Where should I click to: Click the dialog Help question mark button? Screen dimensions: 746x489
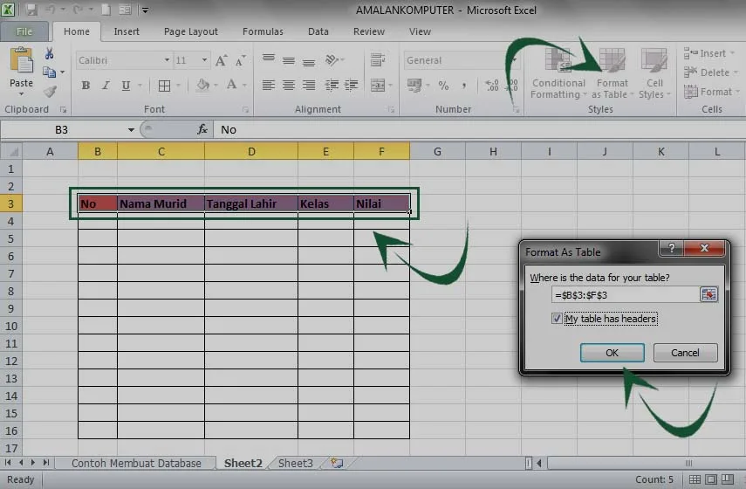(x=671, y=248)
